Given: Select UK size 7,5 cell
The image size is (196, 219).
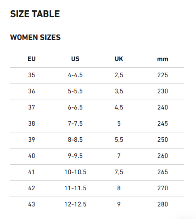Looking at the screenshot, I should coord(119,172).
